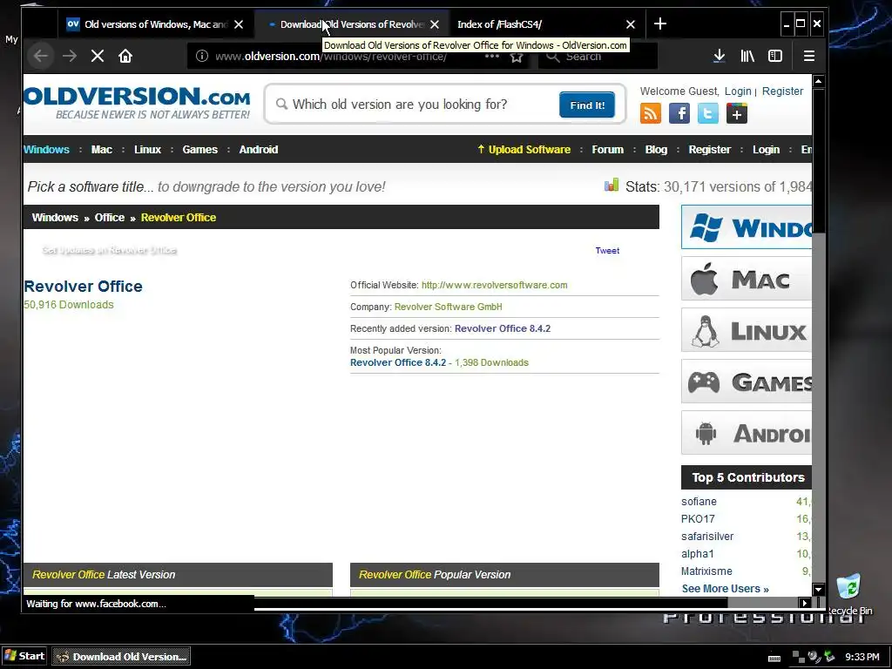The image size is (892, 669).
Task: Open page actions three-dots menu
Action: coord(491,56)
